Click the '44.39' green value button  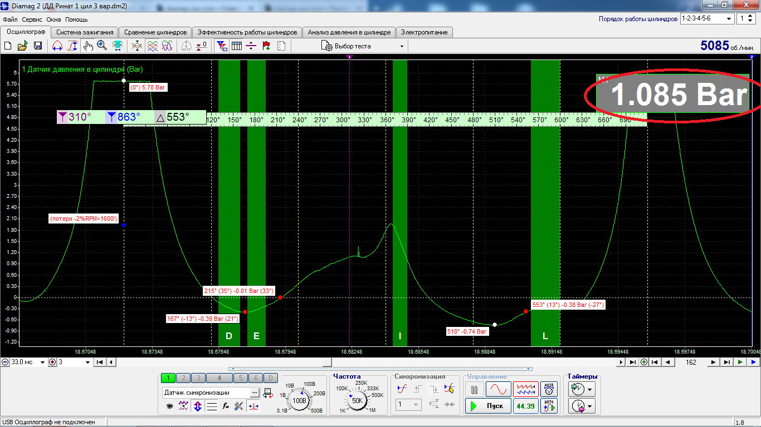pos(525,406)
